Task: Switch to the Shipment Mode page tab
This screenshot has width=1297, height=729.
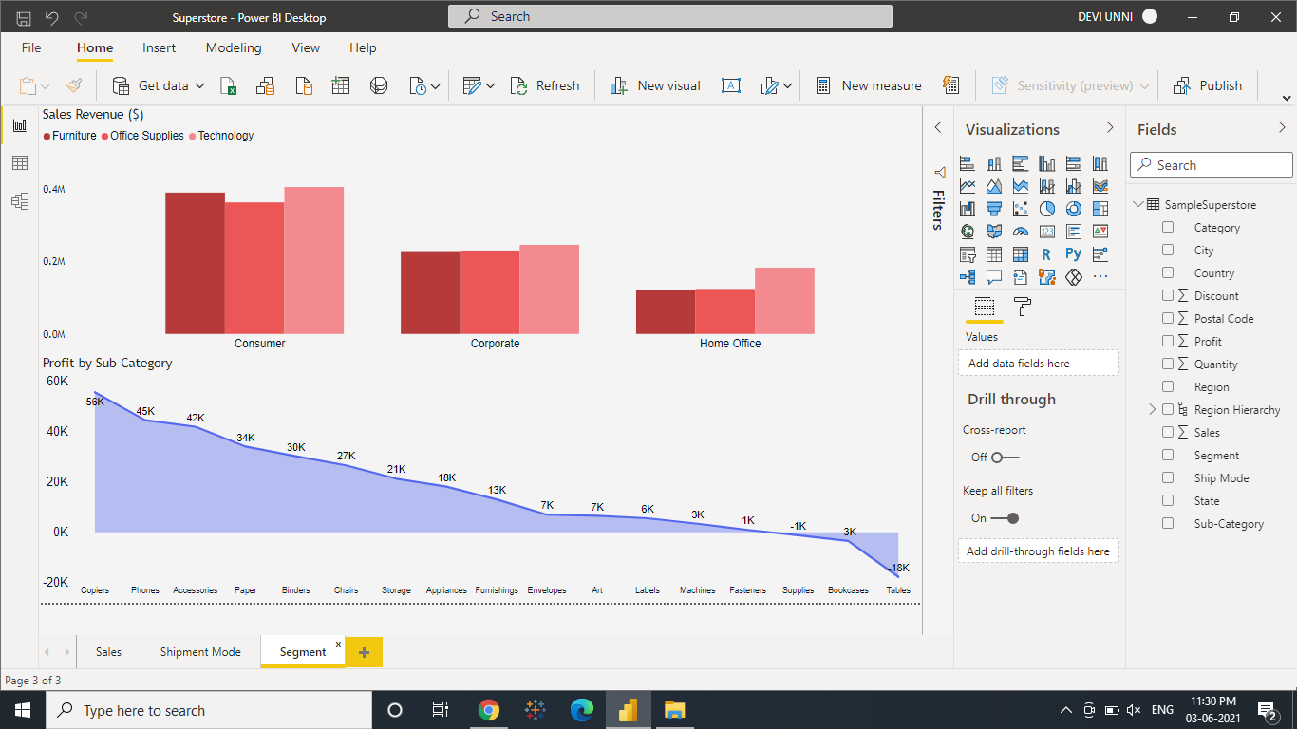Action: pos(199,652)
